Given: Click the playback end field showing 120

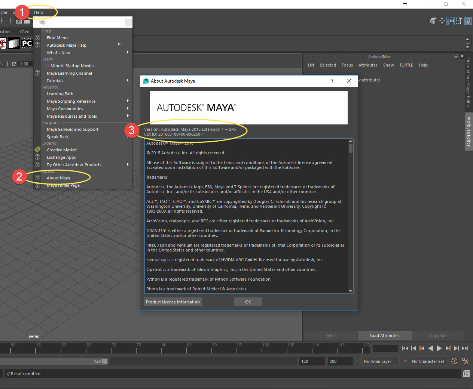Looking at the screenshot, I should pos(311,361).
